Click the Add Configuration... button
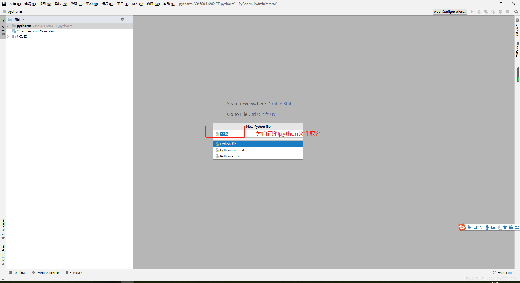 pyautogui.click(x=450, y=12)
